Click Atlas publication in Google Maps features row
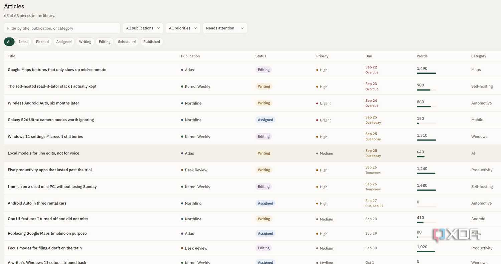Image resolution: width=501 pixels, height=264 pixels. coord(187,70)
